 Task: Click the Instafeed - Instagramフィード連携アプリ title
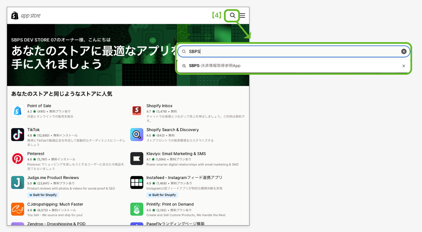tap(184, 178)
